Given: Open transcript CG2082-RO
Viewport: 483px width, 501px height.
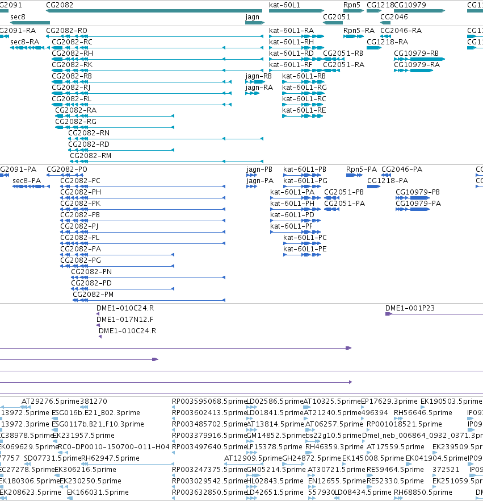Looking at the screenshot, I should [x=154, y=36].
